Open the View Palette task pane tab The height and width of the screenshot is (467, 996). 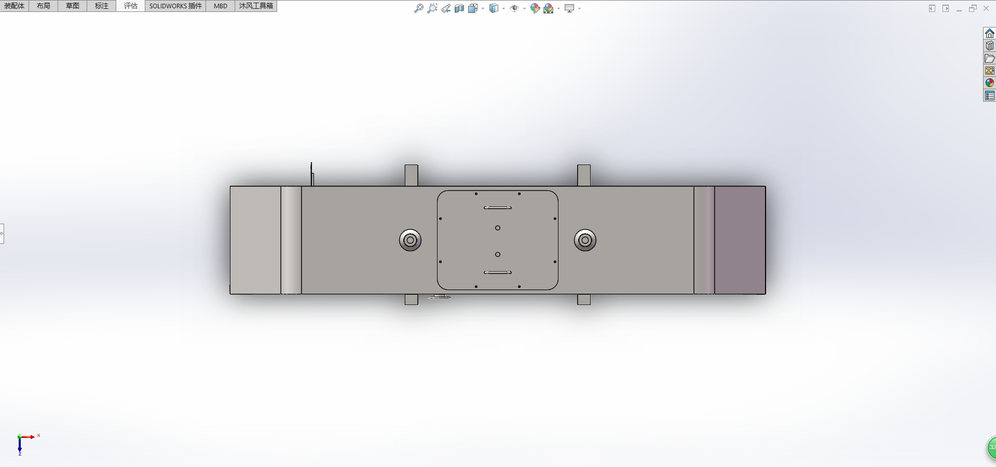point(990,71)
